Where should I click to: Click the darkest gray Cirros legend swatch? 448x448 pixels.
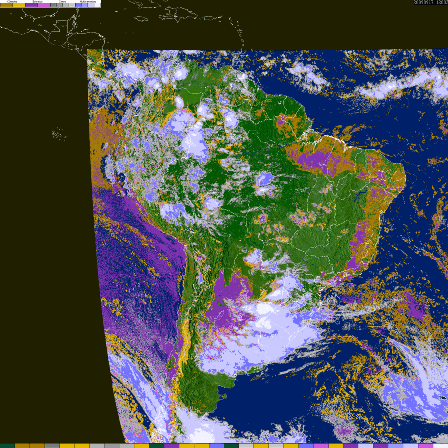click(x=53, y=5)
